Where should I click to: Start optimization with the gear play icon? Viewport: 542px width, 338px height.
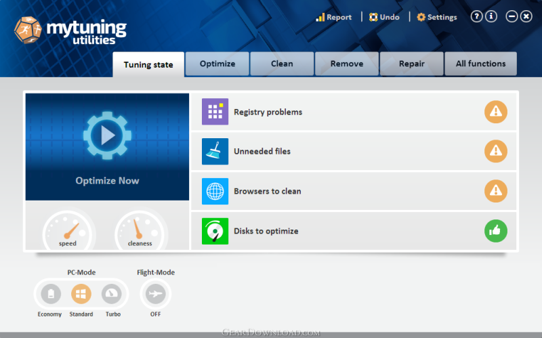coord(107,135)
